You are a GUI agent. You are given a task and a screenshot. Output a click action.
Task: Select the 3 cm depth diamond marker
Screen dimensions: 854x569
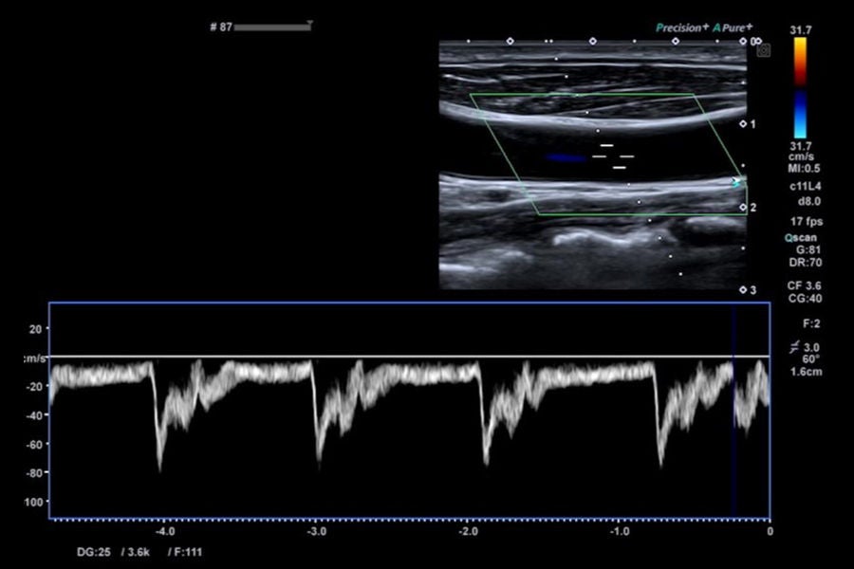tap(743, 290)
